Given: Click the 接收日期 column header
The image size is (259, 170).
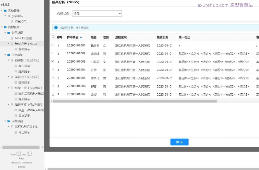Looking at the screenshot, I should point(163,37).
